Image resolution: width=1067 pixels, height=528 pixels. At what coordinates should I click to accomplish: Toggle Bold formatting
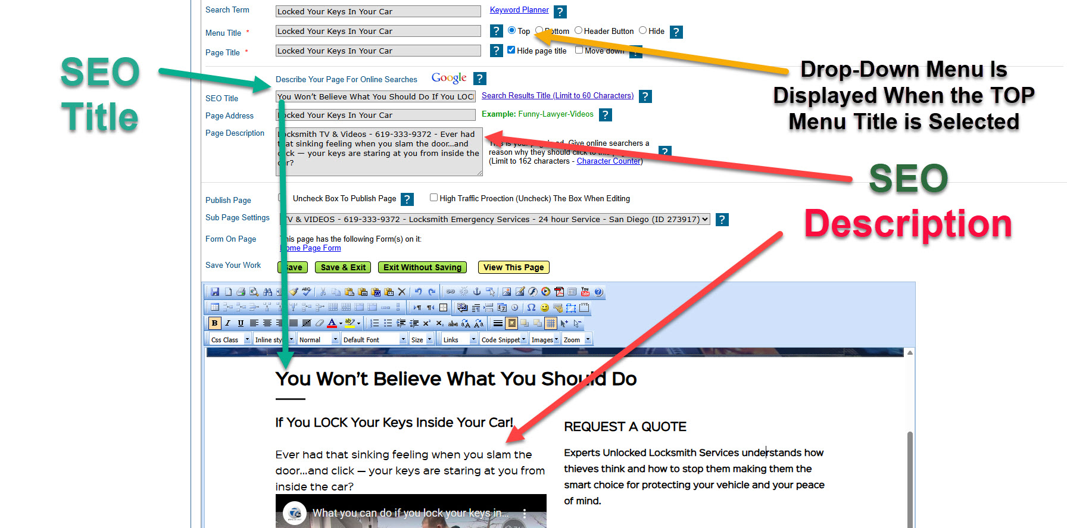click(x=214, y=323)
